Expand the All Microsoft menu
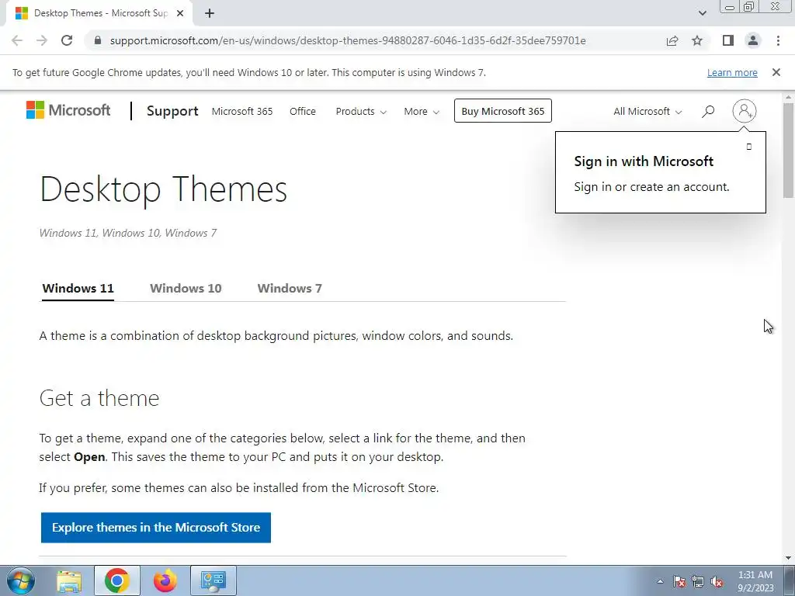 click(647, 112)
